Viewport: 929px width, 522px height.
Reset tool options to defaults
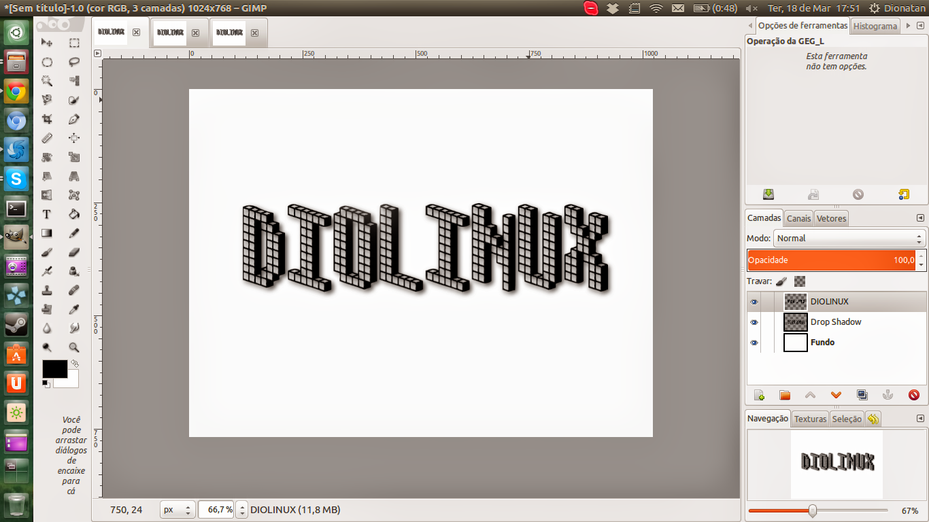coord(903,194)
